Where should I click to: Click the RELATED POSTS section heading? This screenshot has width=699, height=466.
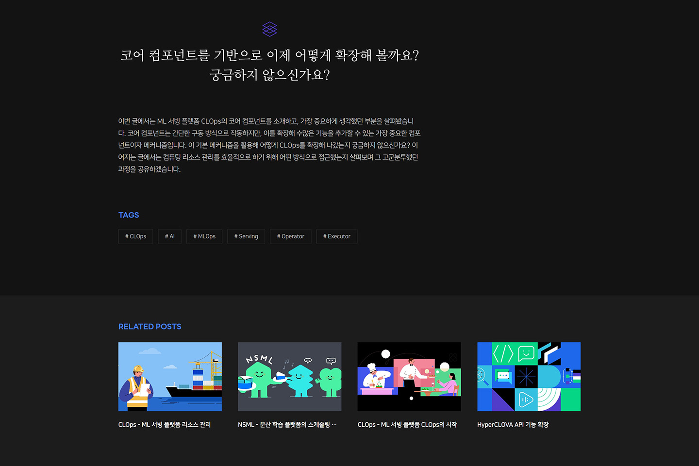(150, 327)
